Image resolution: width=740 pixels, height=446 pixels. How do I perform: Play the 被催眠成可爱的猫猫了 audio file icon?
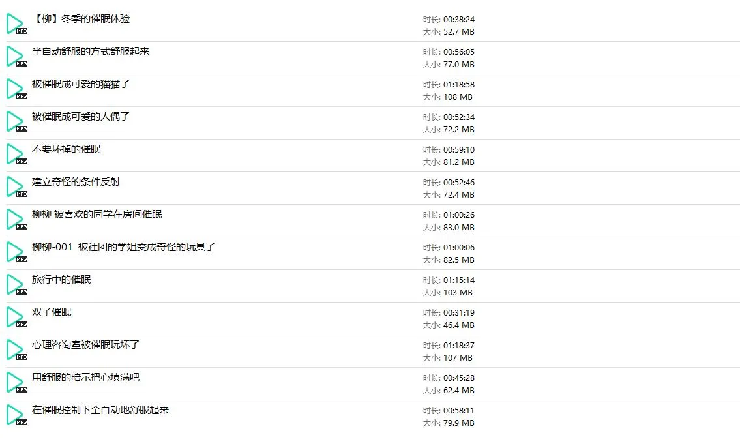pos(16,89)
